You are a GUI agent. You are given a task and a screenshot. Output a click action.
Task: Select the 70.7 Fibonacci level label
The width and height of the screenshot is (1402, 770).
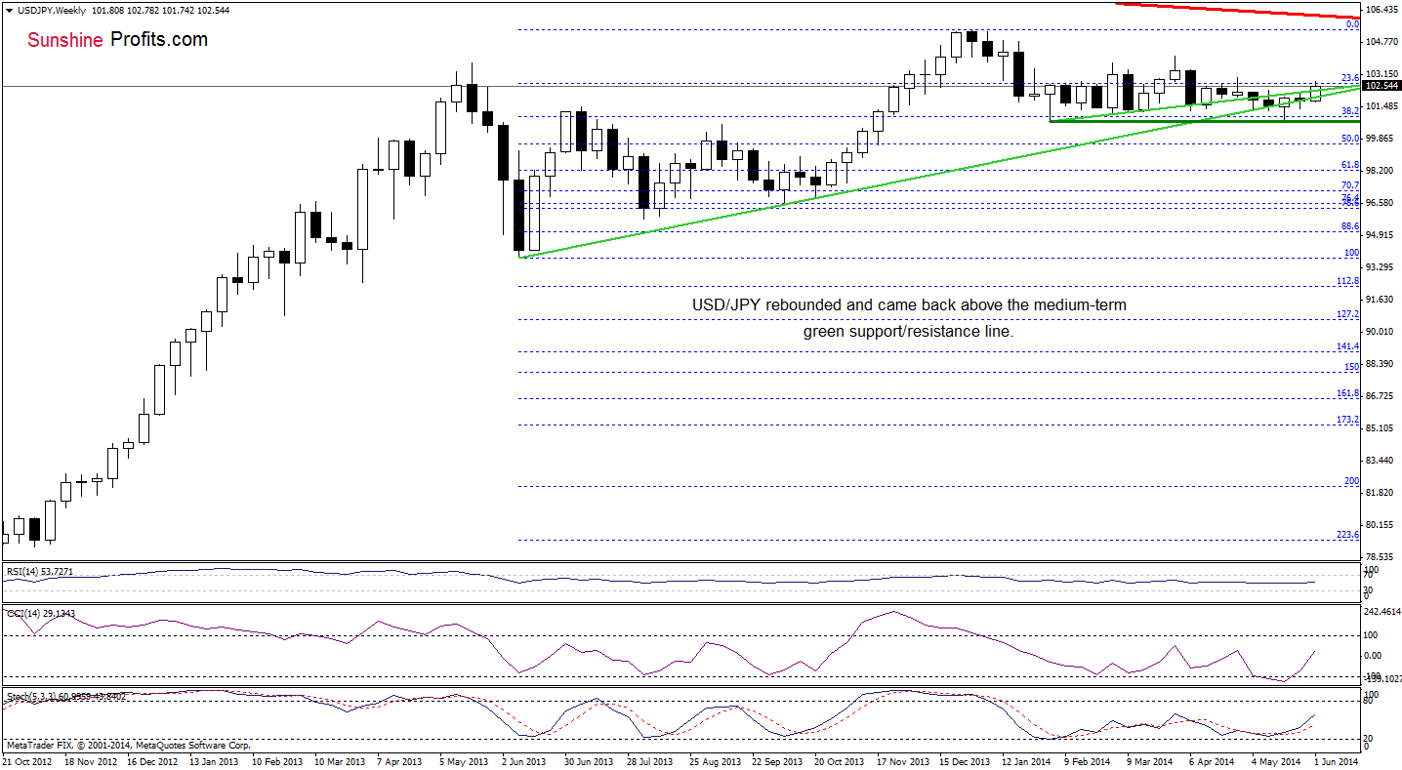coord(1350,185)
